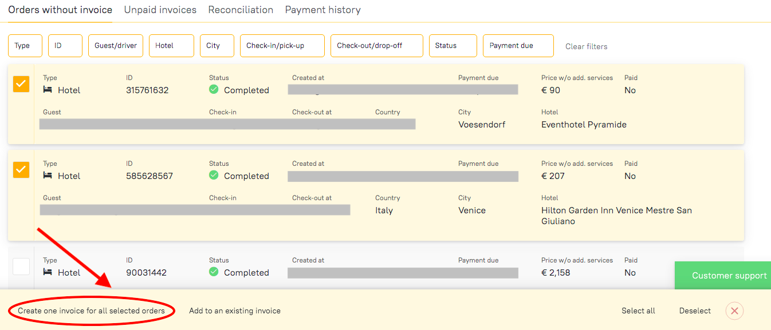771x330 pixels.
Task: Click the green Completed checkmark for order 90031442
Action: (214, 272)
